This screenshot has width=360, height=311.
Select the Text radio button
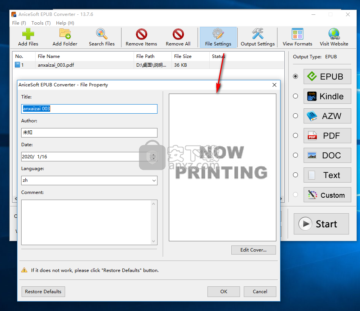296,175
